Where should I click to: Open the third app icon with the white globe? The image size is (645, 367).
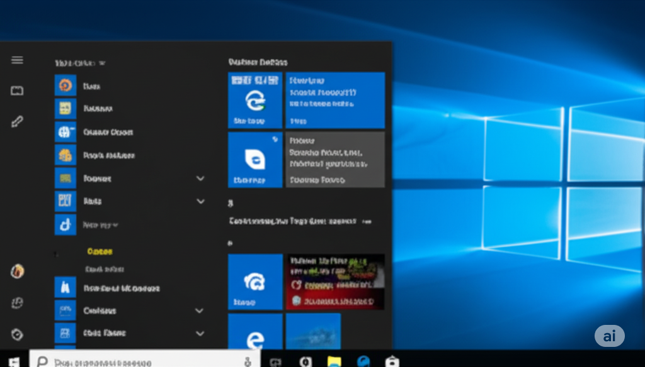click(x=66, y=132)
